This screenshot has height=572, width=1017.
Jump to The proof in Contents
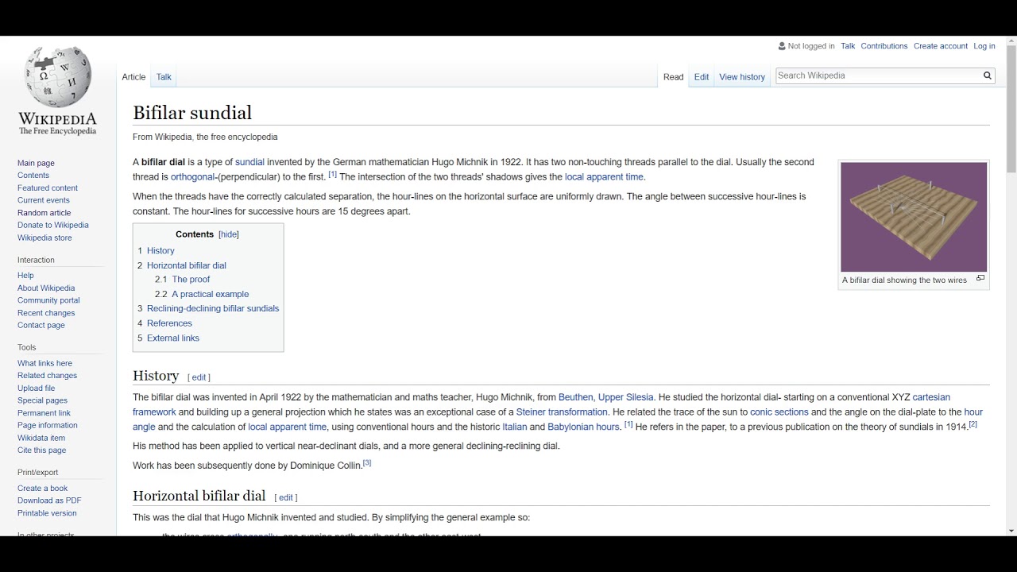pos(191,280)
